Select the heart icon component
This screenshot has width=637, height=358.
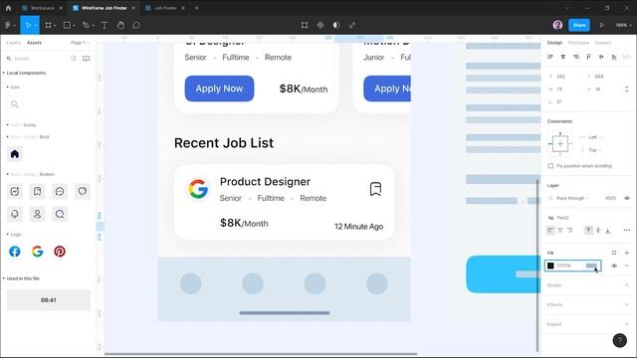tap(83, 191)
